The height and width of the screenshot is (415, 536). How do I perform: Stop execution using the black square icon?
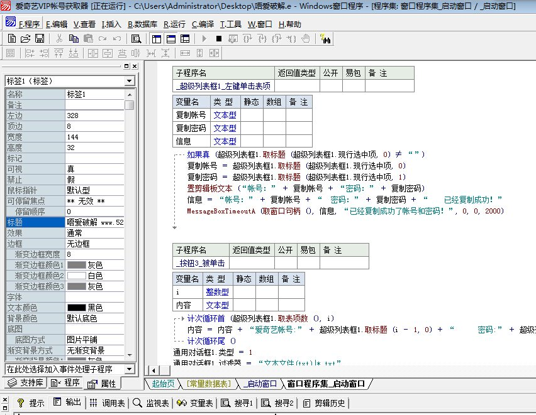pos(218,39)
